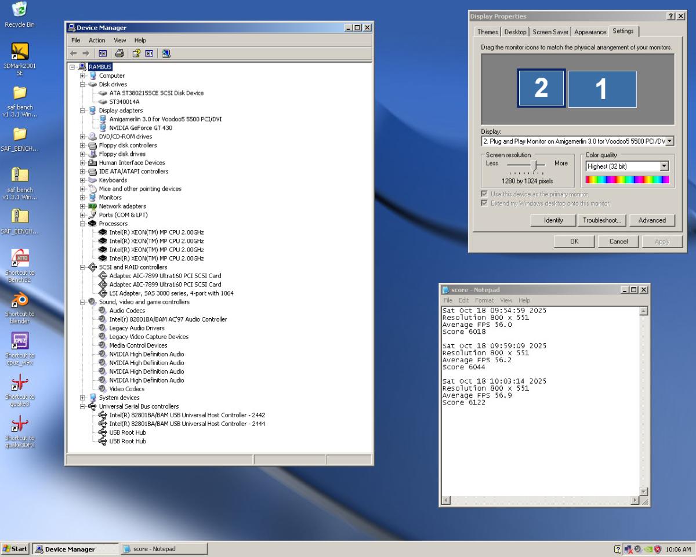
Task: Open the Action menu in Device Manager
Action: [97, 41]
